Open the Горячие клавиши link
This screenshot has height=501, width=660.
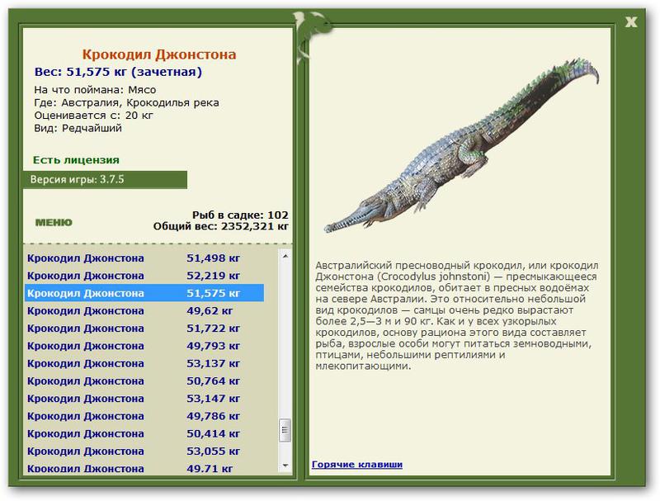click(x=357, y=464)
